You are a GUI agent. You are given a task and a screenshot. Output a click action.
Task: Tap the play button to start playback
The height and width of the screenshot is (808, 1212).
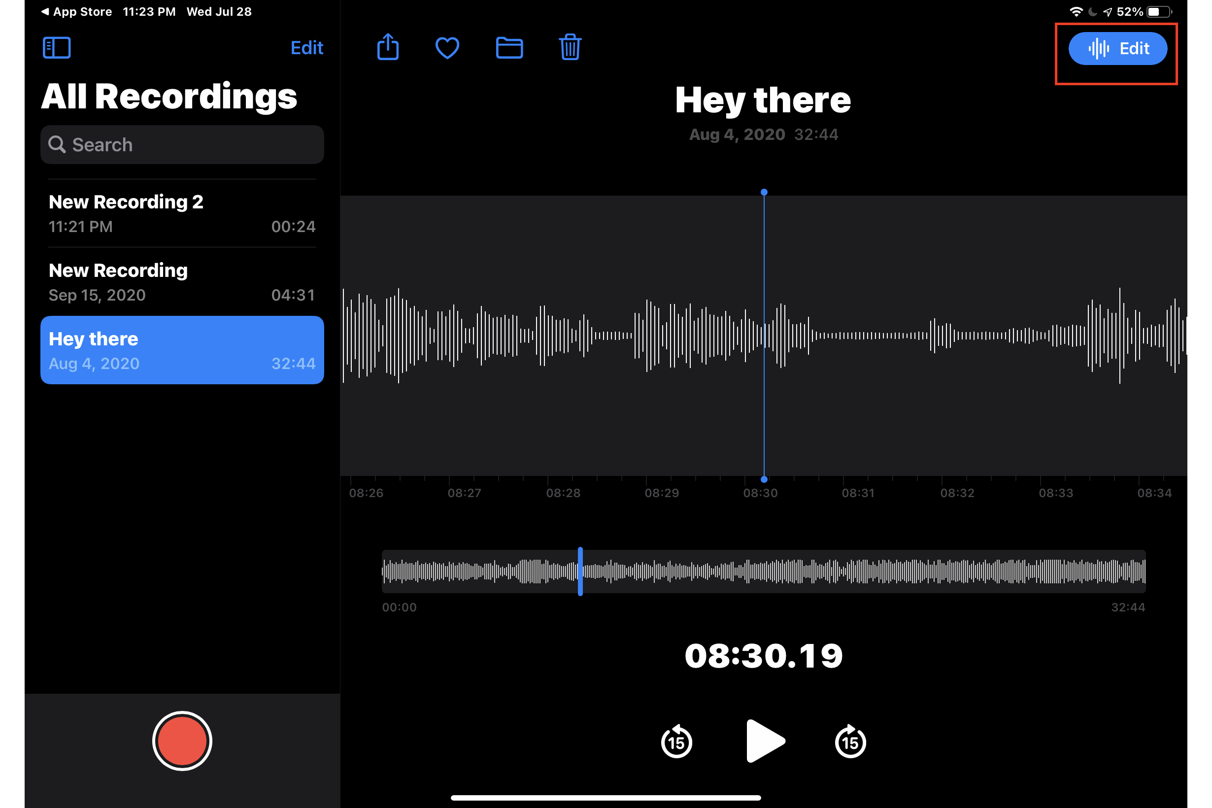pyautogui.click(x=764, y=741)
